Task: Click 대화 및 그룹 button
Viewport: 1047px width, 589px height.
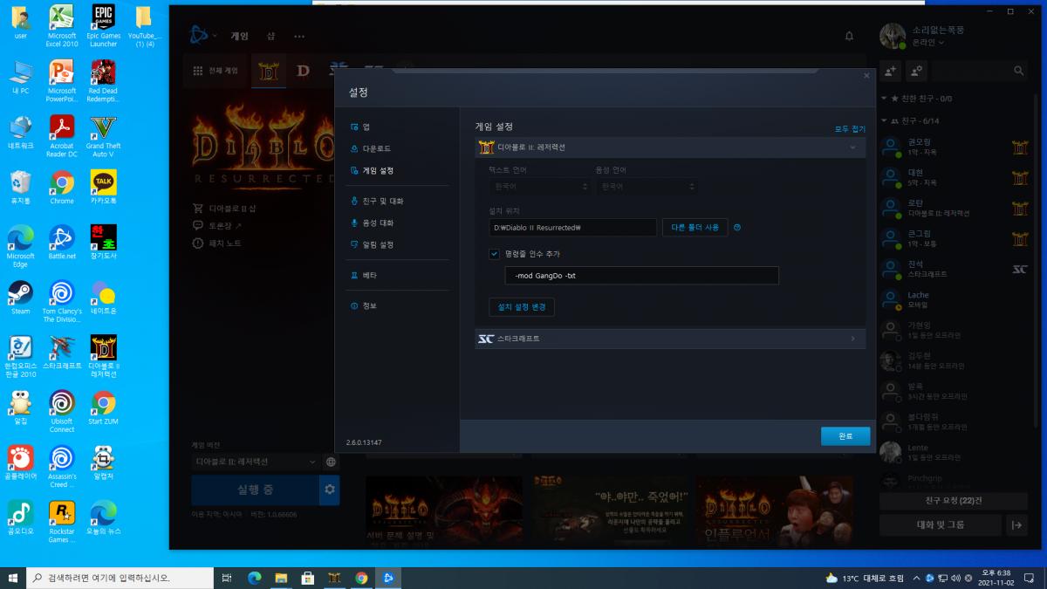Action: click(940, 524)
